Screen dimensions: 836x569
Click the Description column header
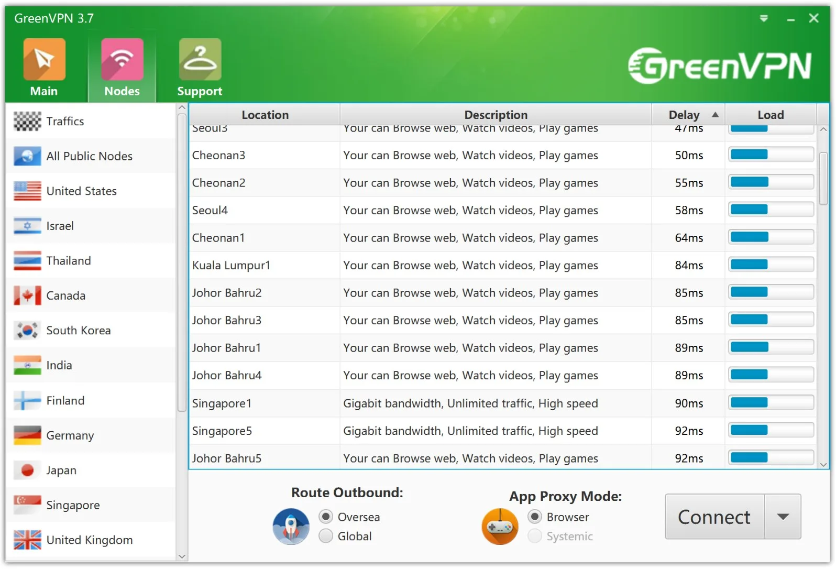point(496,115)
